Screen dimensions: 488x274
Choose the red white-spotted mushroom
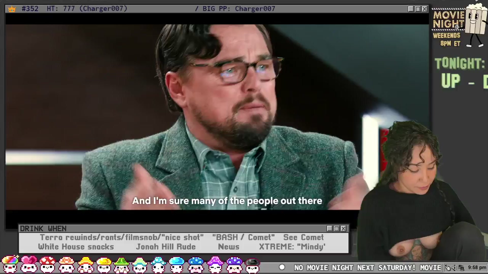(x=48, y=264)
